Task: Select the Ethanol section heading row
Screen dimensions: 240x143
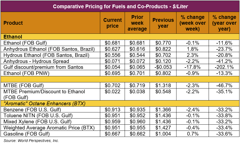Action: (x=13, y=37)
